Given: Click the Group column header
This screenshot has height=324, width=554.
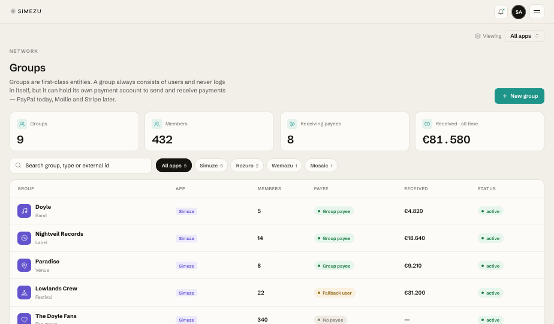Looking at the screenshot, I should [26, 188].
